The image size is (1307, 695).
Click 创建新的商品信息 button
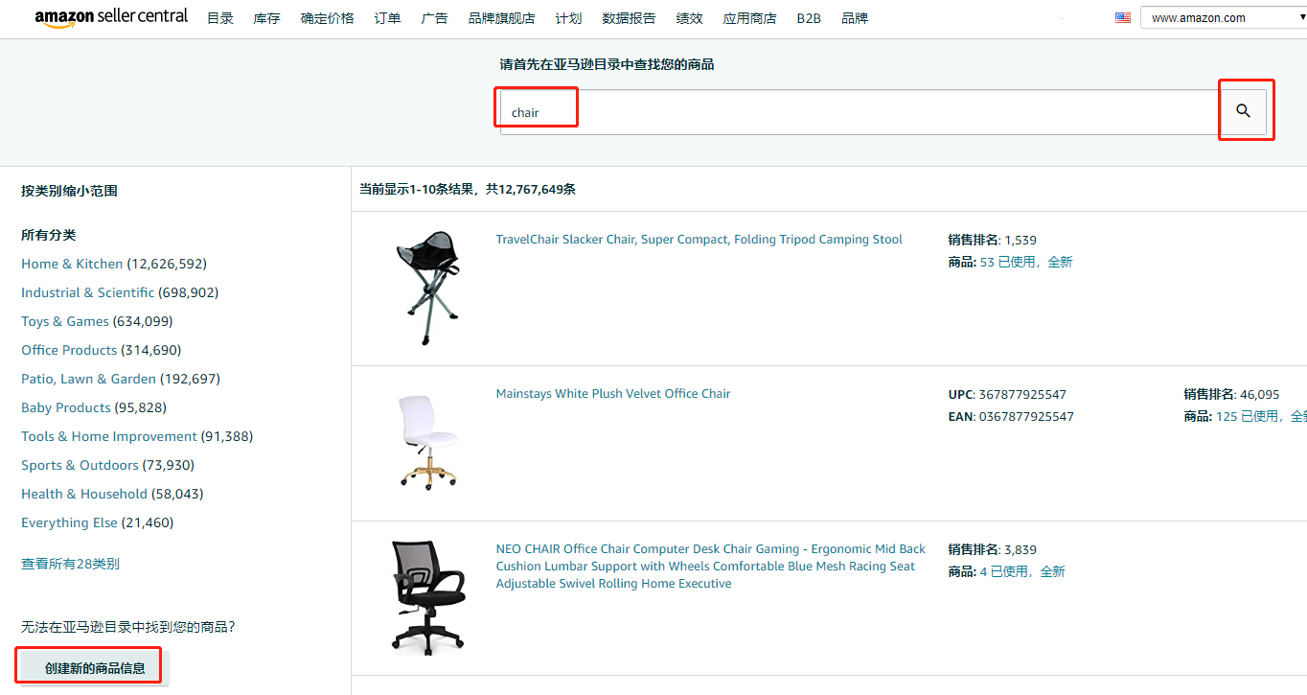pyautogui.click(x=95, y=668)
